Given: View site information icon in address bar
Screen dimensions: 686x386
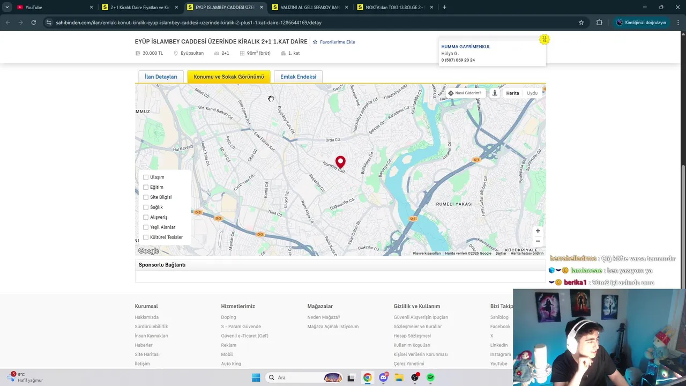Looking at the screenshot, I should tap(49, 23).
